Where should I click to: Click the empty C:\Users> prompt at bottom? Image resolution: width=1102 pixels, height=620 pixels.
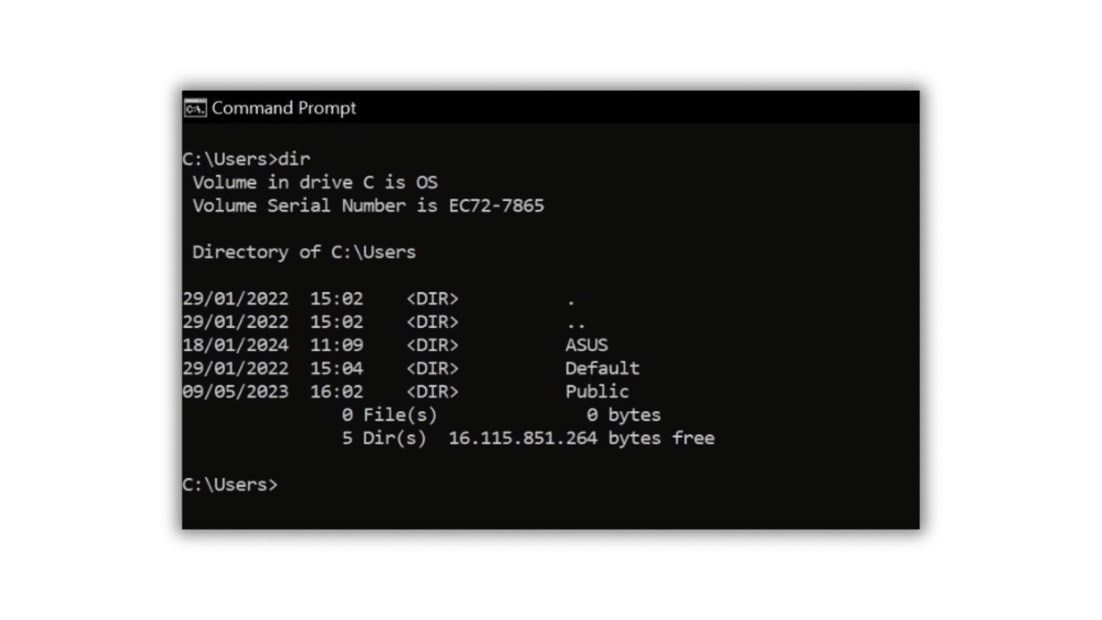pos(230,484)
